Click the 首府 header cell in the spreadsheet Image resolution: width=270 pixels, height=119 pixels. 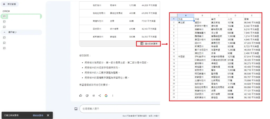(x=219, y=19)
